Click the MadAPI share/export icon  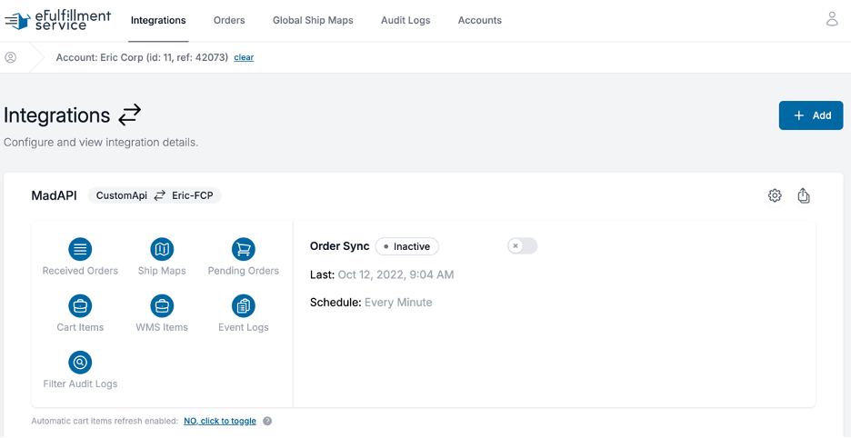(804, 195)
